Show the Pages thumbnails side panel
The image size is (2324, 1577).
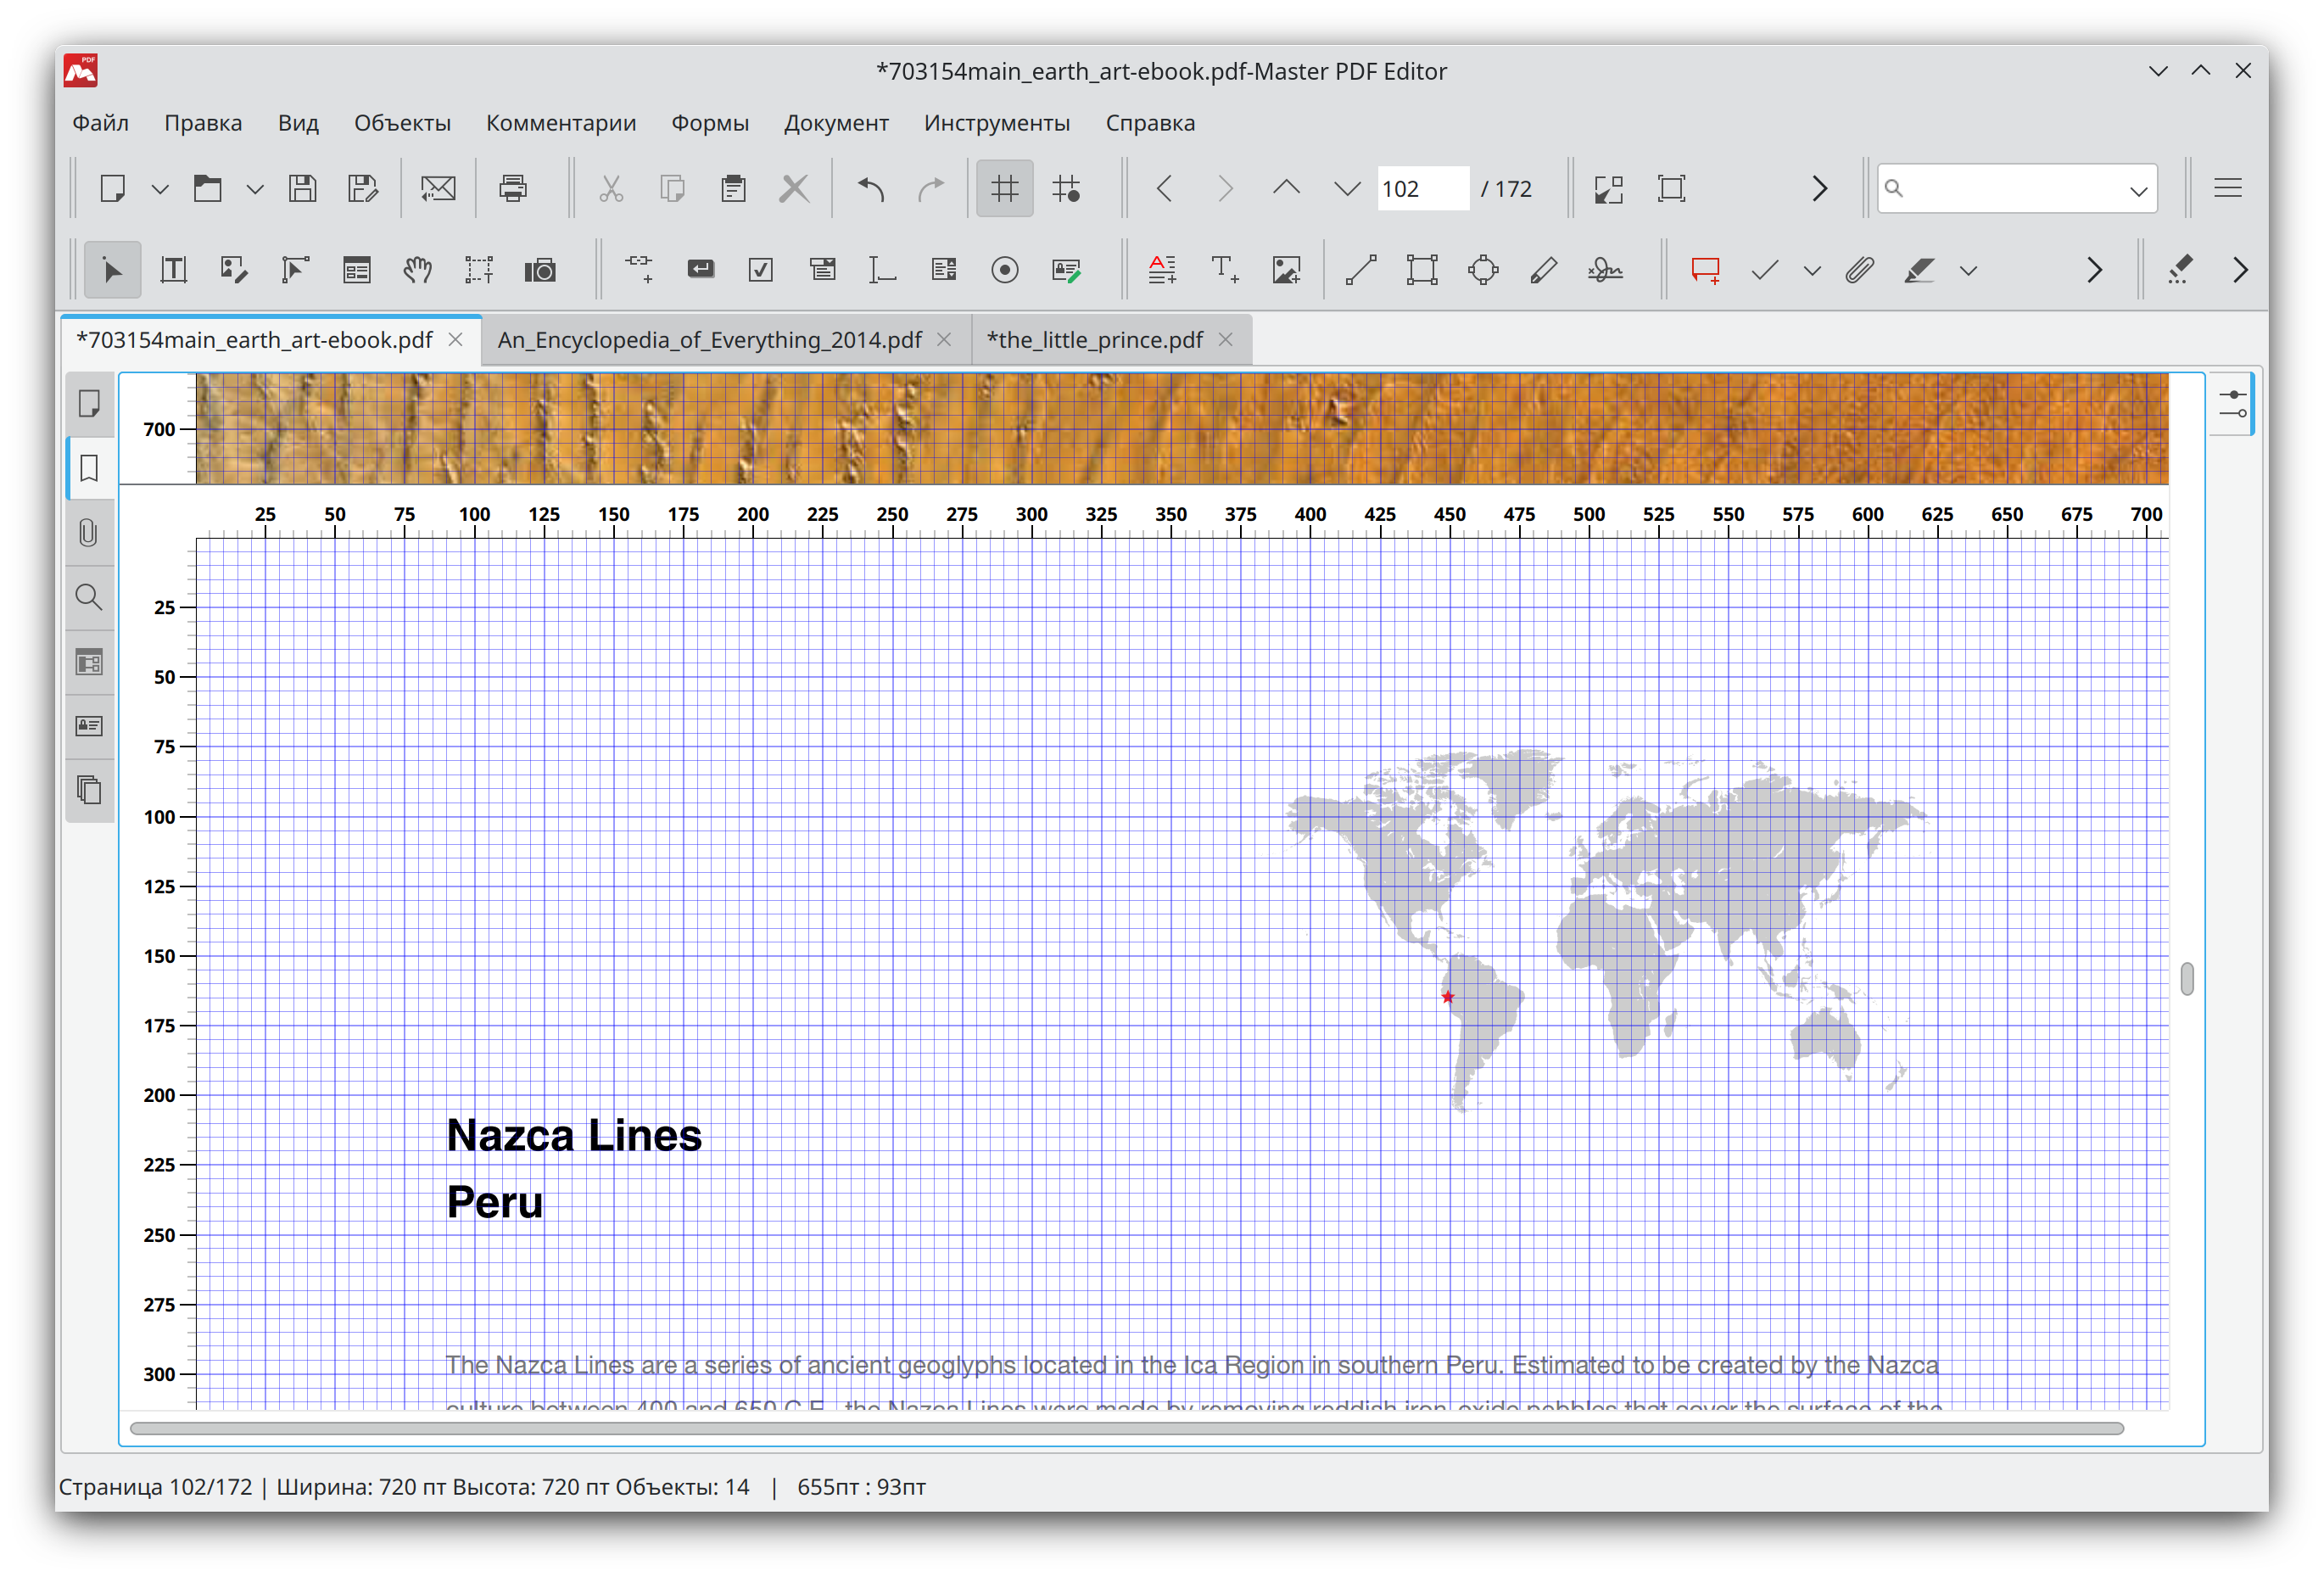(89, 403)
